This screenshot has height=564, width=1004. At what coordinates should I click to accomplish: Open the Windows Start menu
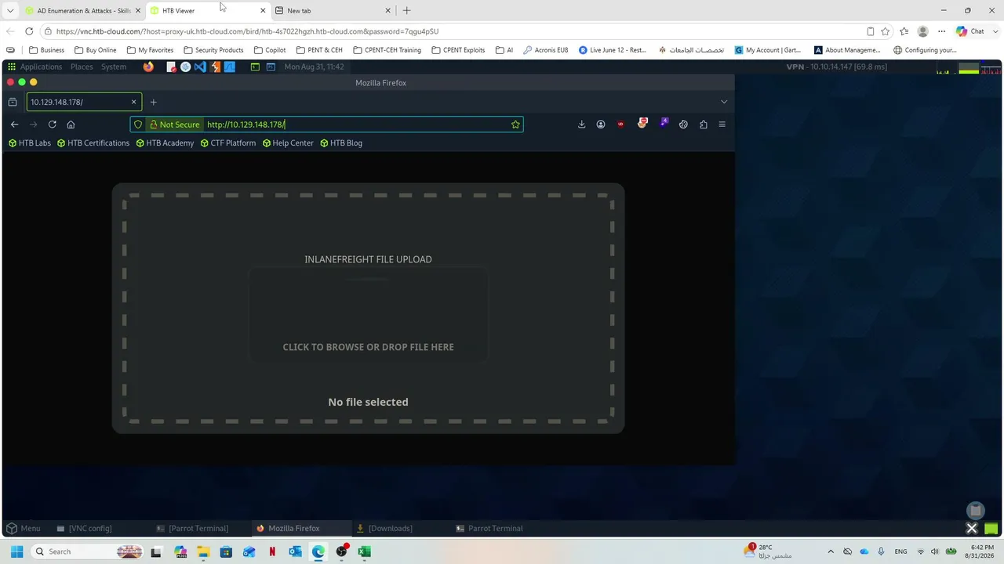click(16, 551)
